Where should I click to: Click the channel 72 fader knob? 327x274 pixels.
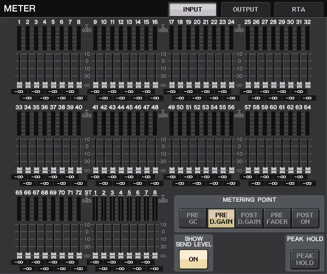(79, 256)
